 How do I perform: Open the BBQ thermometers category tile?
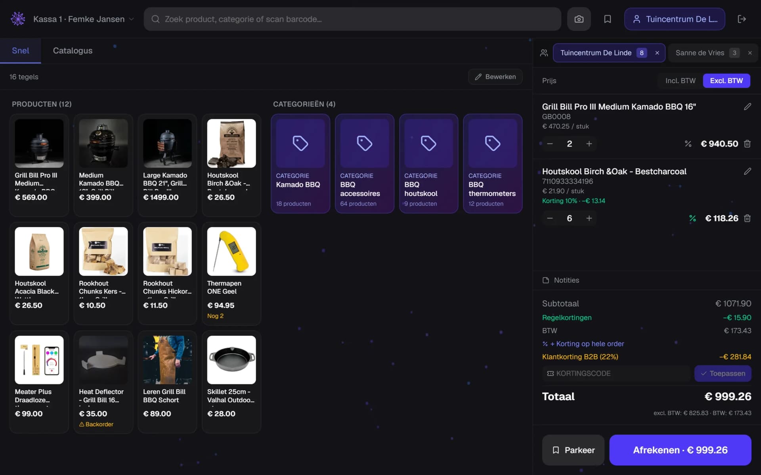493,163
